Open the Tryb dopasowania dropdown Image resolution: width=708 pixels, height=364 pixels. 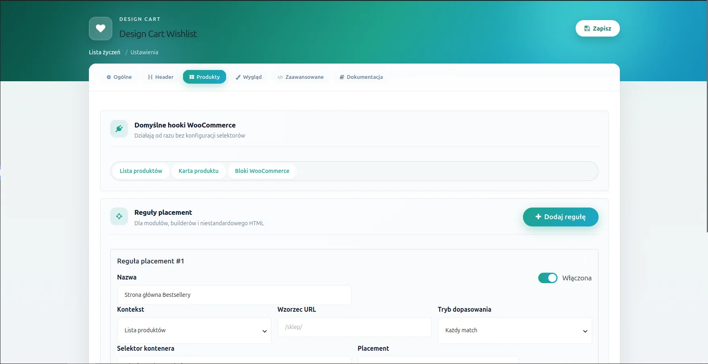coord(515,331)
